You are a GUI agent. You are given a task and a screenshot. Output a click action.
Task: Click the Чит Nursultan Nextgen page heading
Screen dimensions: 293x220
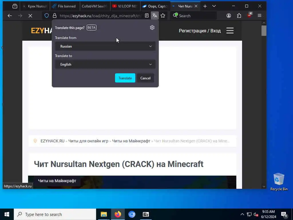coord(118,164)
